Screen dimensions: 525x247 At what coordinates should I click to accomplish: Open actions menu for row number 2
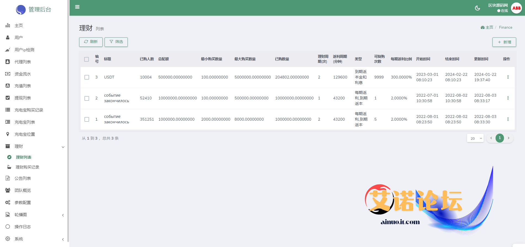pos(508,98)
